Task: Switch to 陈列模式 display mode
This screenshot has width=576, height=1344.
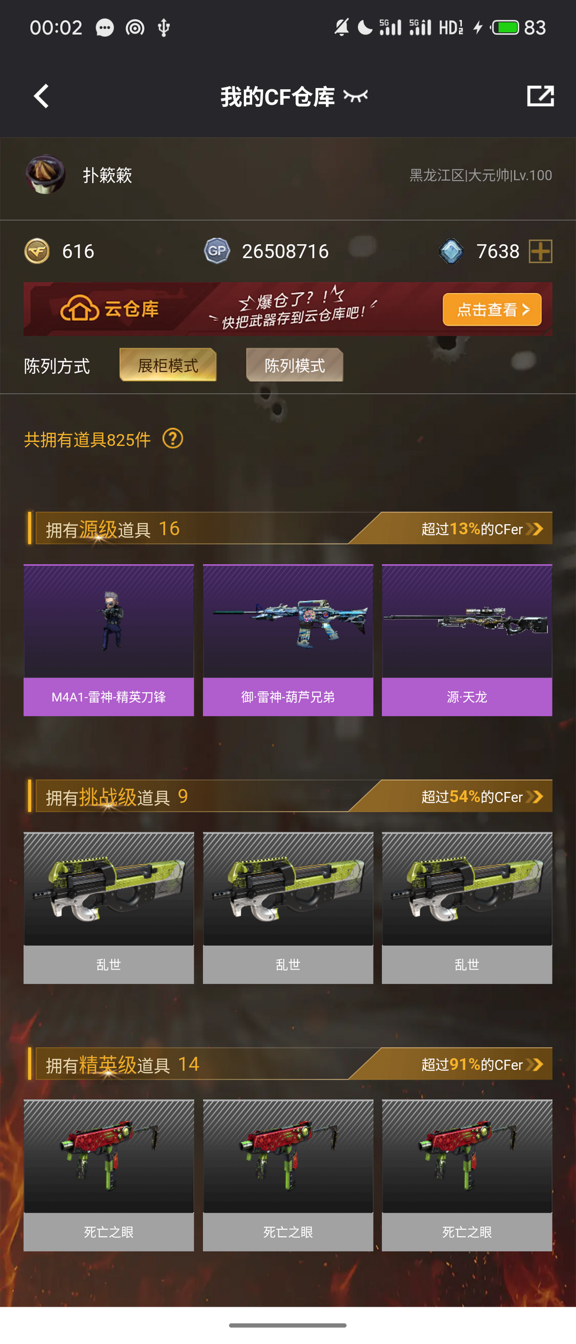Action: pyautogui.click(x=295, y=365)
